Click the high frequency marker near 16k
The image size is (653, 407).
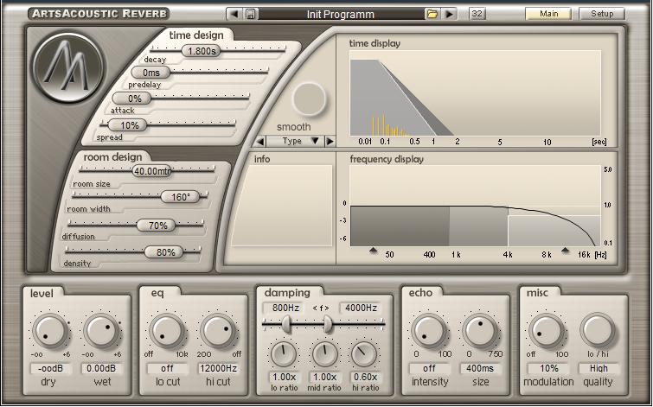[566, 250]
